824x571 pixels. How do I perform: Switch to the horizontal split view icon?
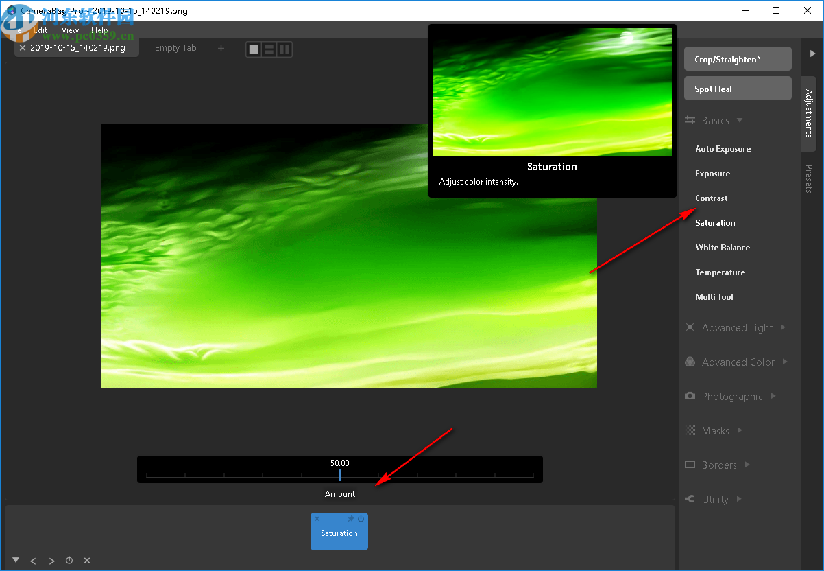click(269, 49)
